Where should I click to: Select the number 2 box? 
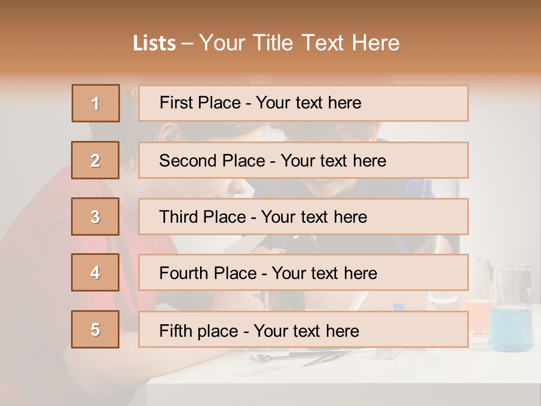pyautogui.click(x=96, y=160)
